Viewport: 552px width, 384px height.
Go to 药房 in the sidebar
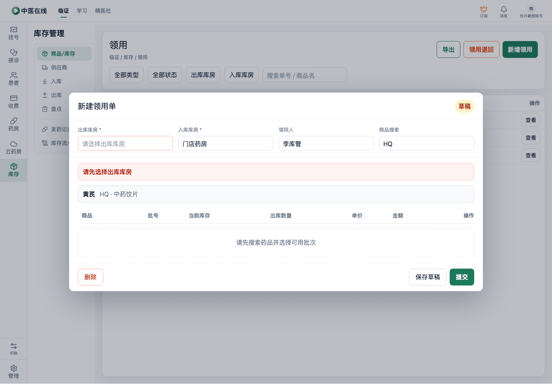tap(13, 125)
